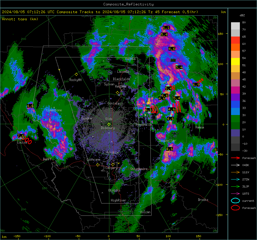Click the magenta swatch between 42 and 39 dBZ
The width and height of the screenshot is (257, 240).
point(235,90)
